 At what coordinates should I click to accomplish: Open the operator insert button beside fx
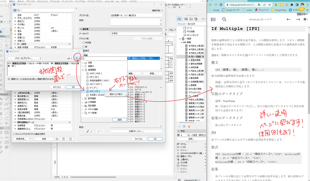tap(69, 58)
